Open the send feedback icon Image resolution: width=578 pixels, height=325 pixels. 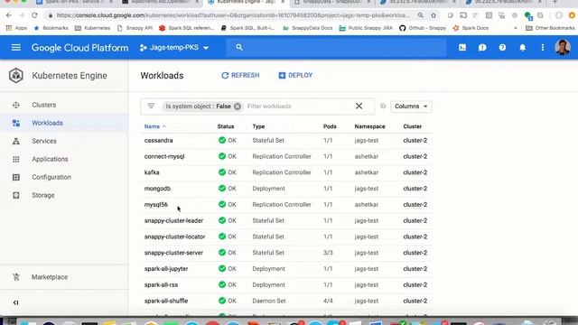coord(482,48)
